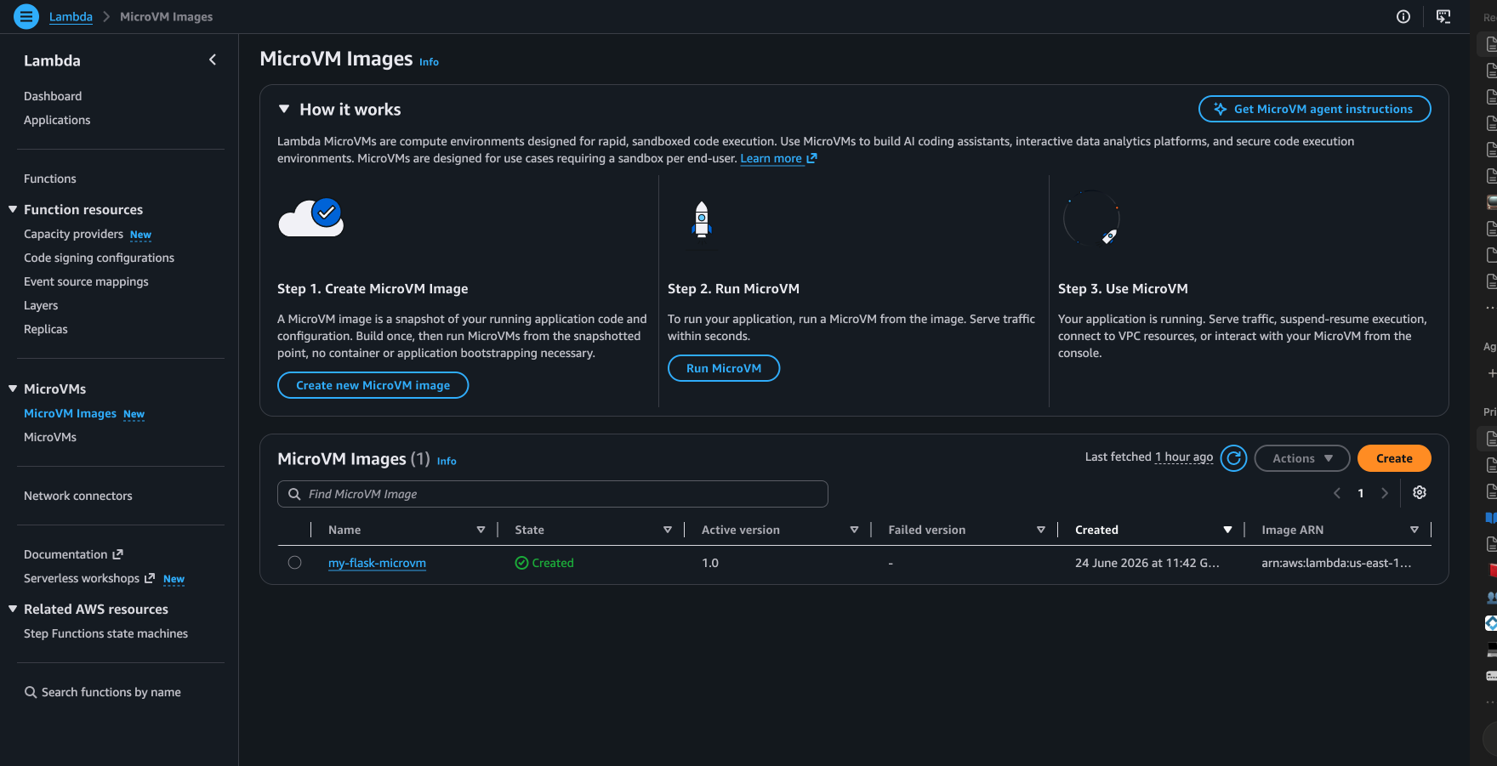1497x766 pixels.
Task: Select the my-flask-microvm radio button
Action: 294,562
